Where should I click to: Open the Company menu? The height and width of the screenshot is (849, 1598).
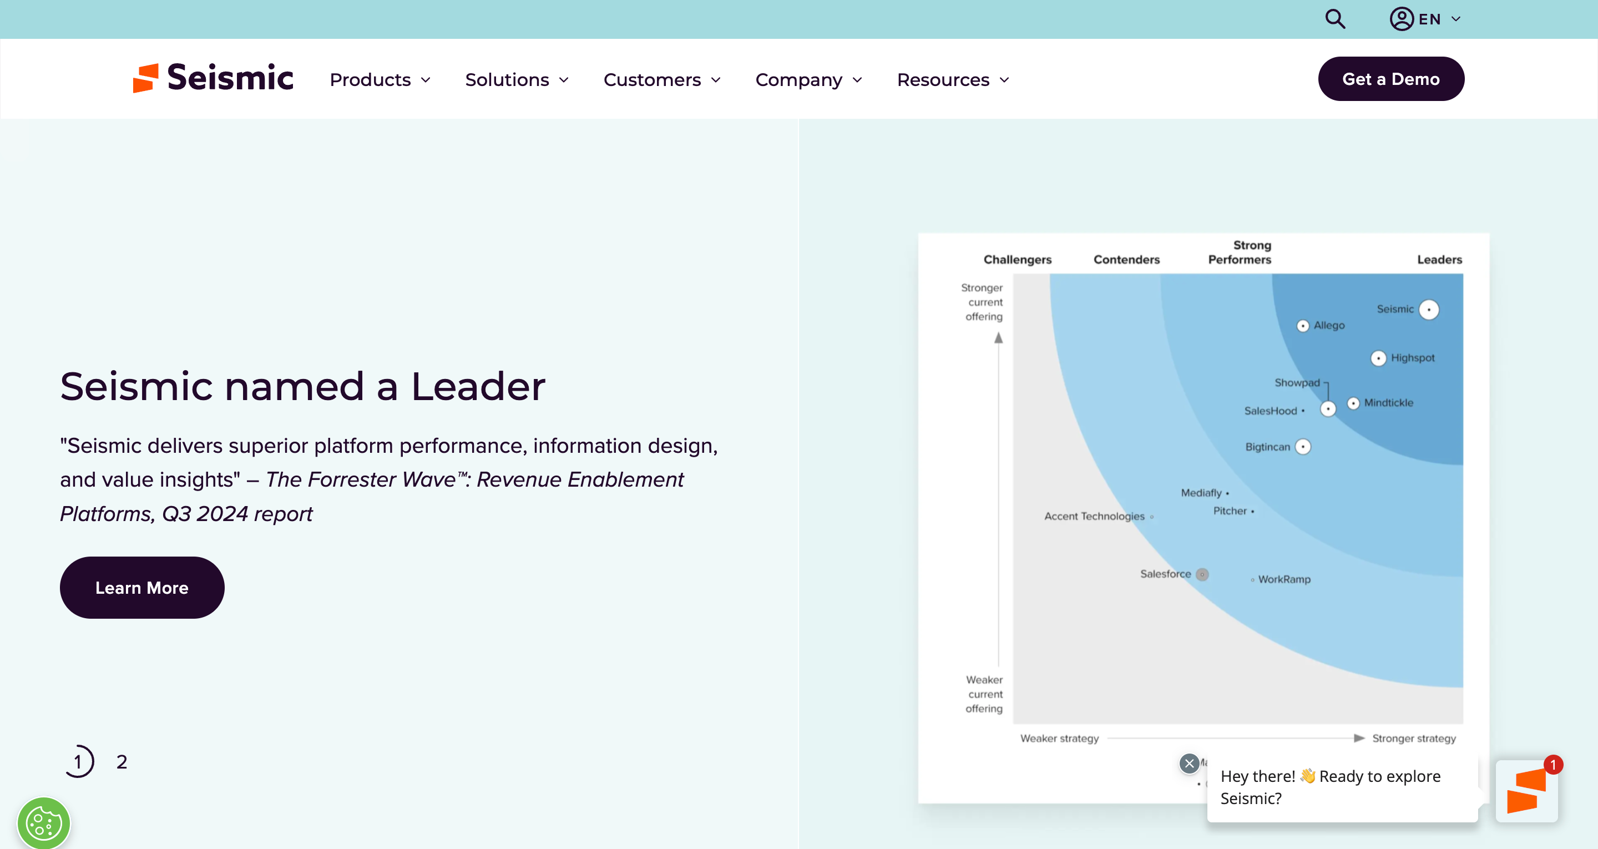click(808, 80)
